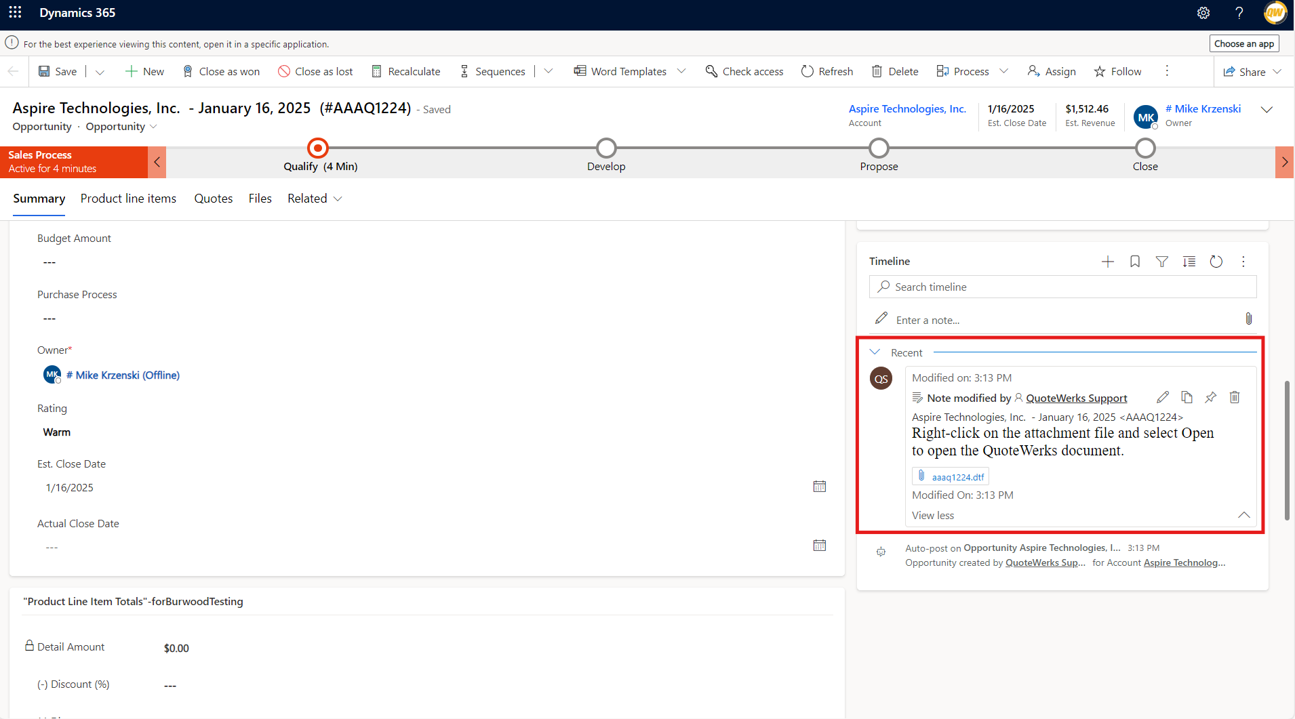Click the add timeline record plus icon
Image resolution: width=1295 pixels, height=719 pixels.
point(1107,262)
